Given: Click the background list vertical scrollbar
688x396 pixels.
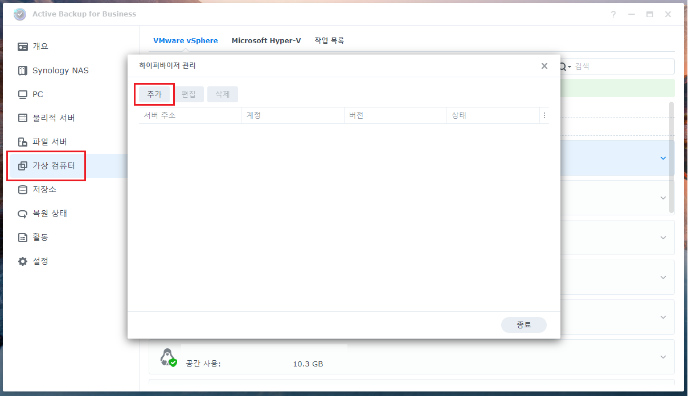Looking at the screenshot, I should tap(671, 157).
